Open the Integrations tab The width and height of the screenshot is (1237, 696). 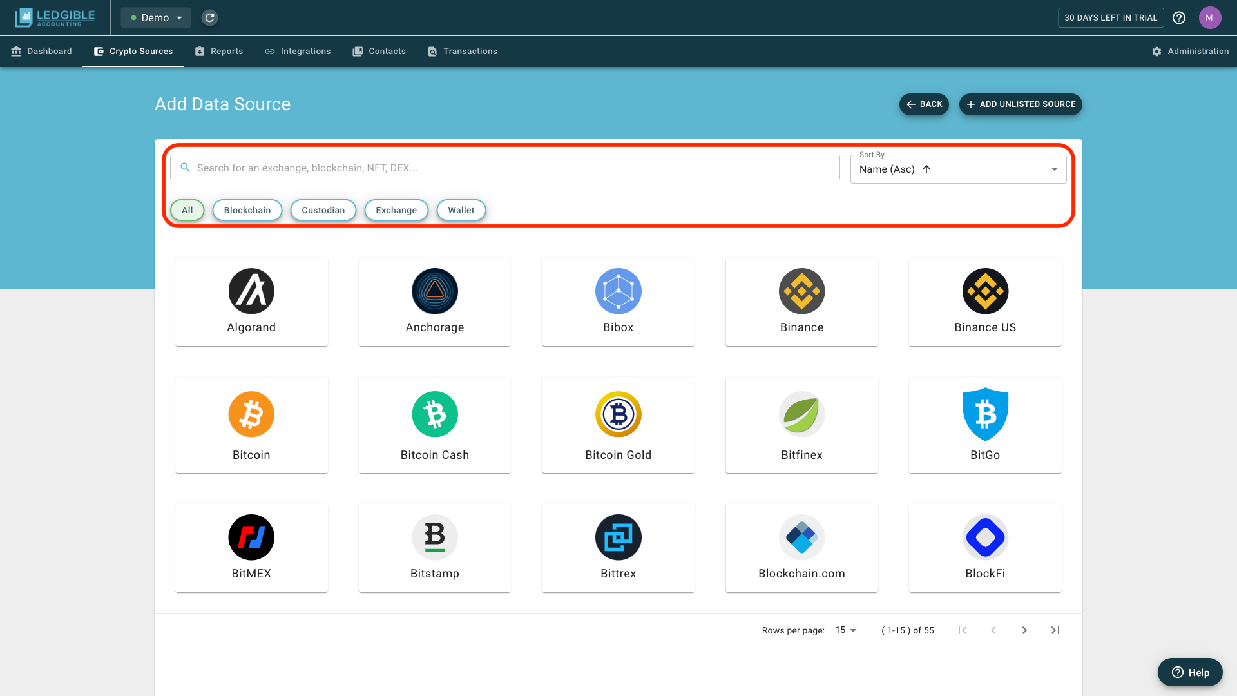tap(298, 52)
